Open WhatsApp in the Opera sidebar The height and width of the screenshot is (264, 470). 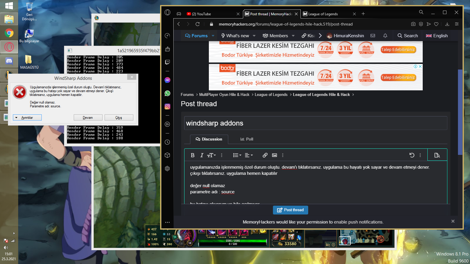click(167, 93)
